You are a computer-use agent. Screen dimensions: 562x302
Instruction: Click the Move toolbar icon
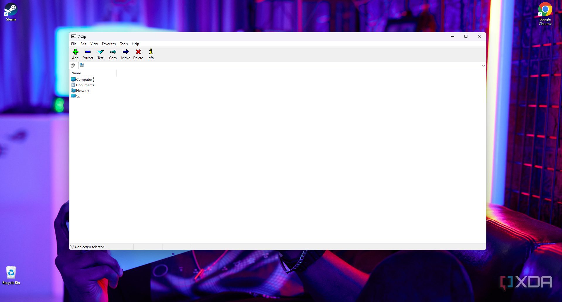click(x=126, y=52)
